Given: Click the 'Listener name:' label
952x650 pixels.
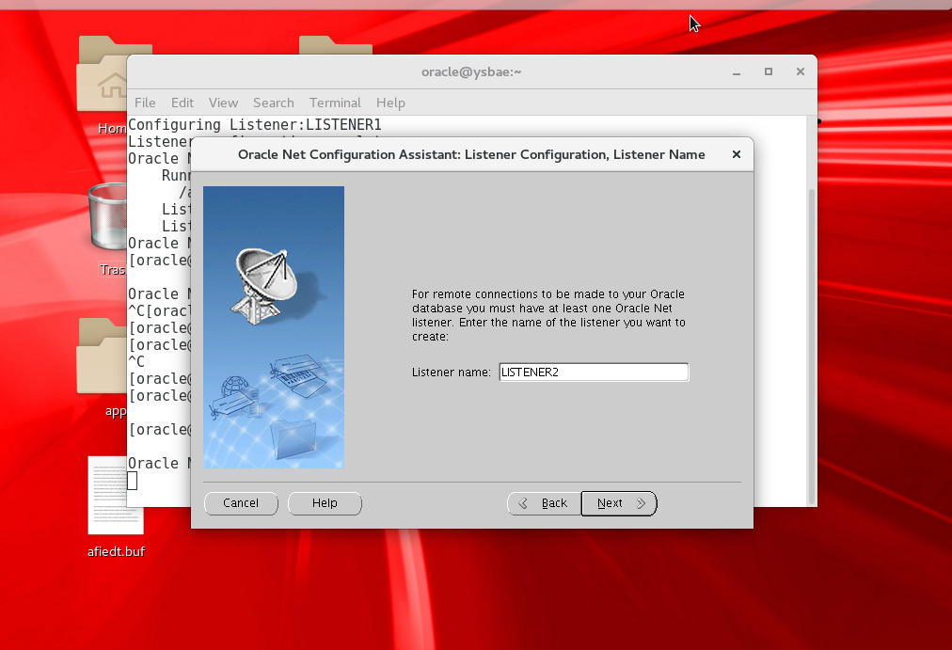Looking at the screenshot, I should click(x=452, y=373).
